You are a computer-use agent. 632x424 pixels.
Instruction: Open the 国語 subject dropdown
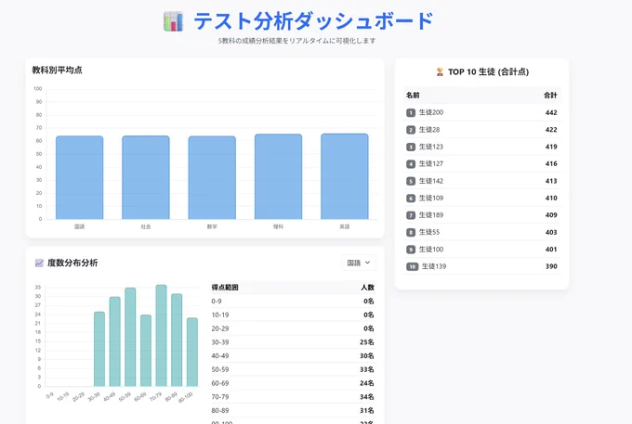point(359,263)
